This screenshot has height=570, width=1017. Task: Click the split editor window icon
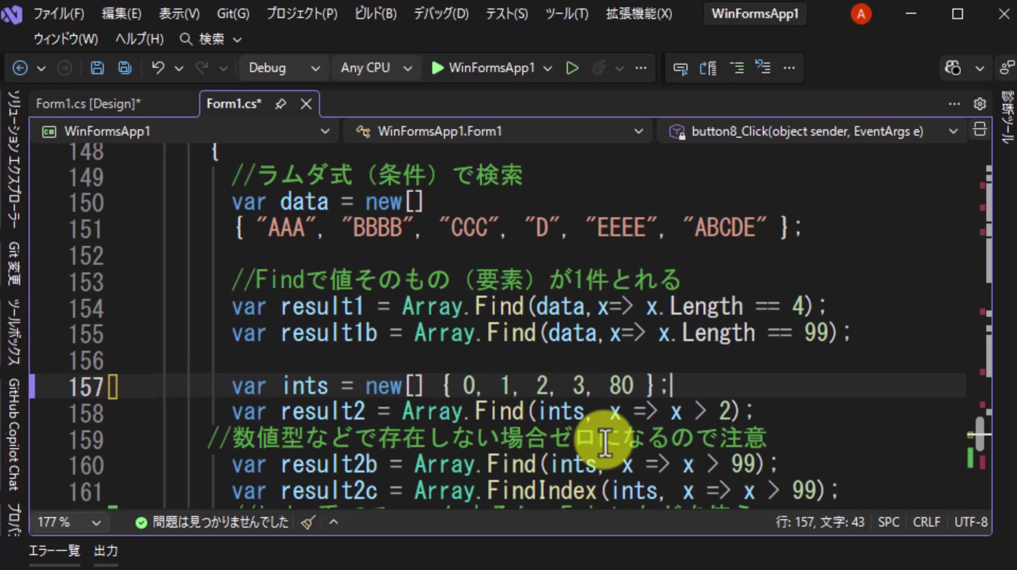pyautogui.click(x=980, y=130)
